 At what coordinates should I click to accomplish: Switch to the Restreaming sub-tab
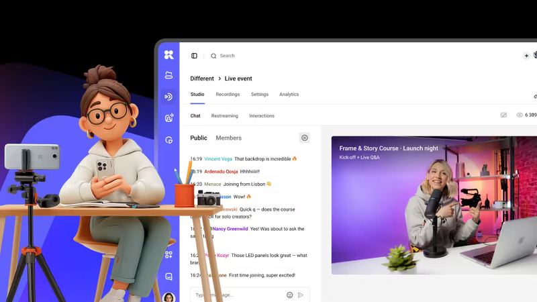(x=225, y=115)
